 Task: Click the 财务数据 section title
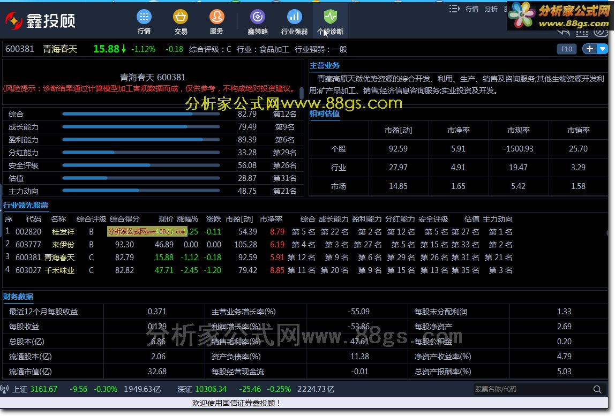(x=18, y=297)
